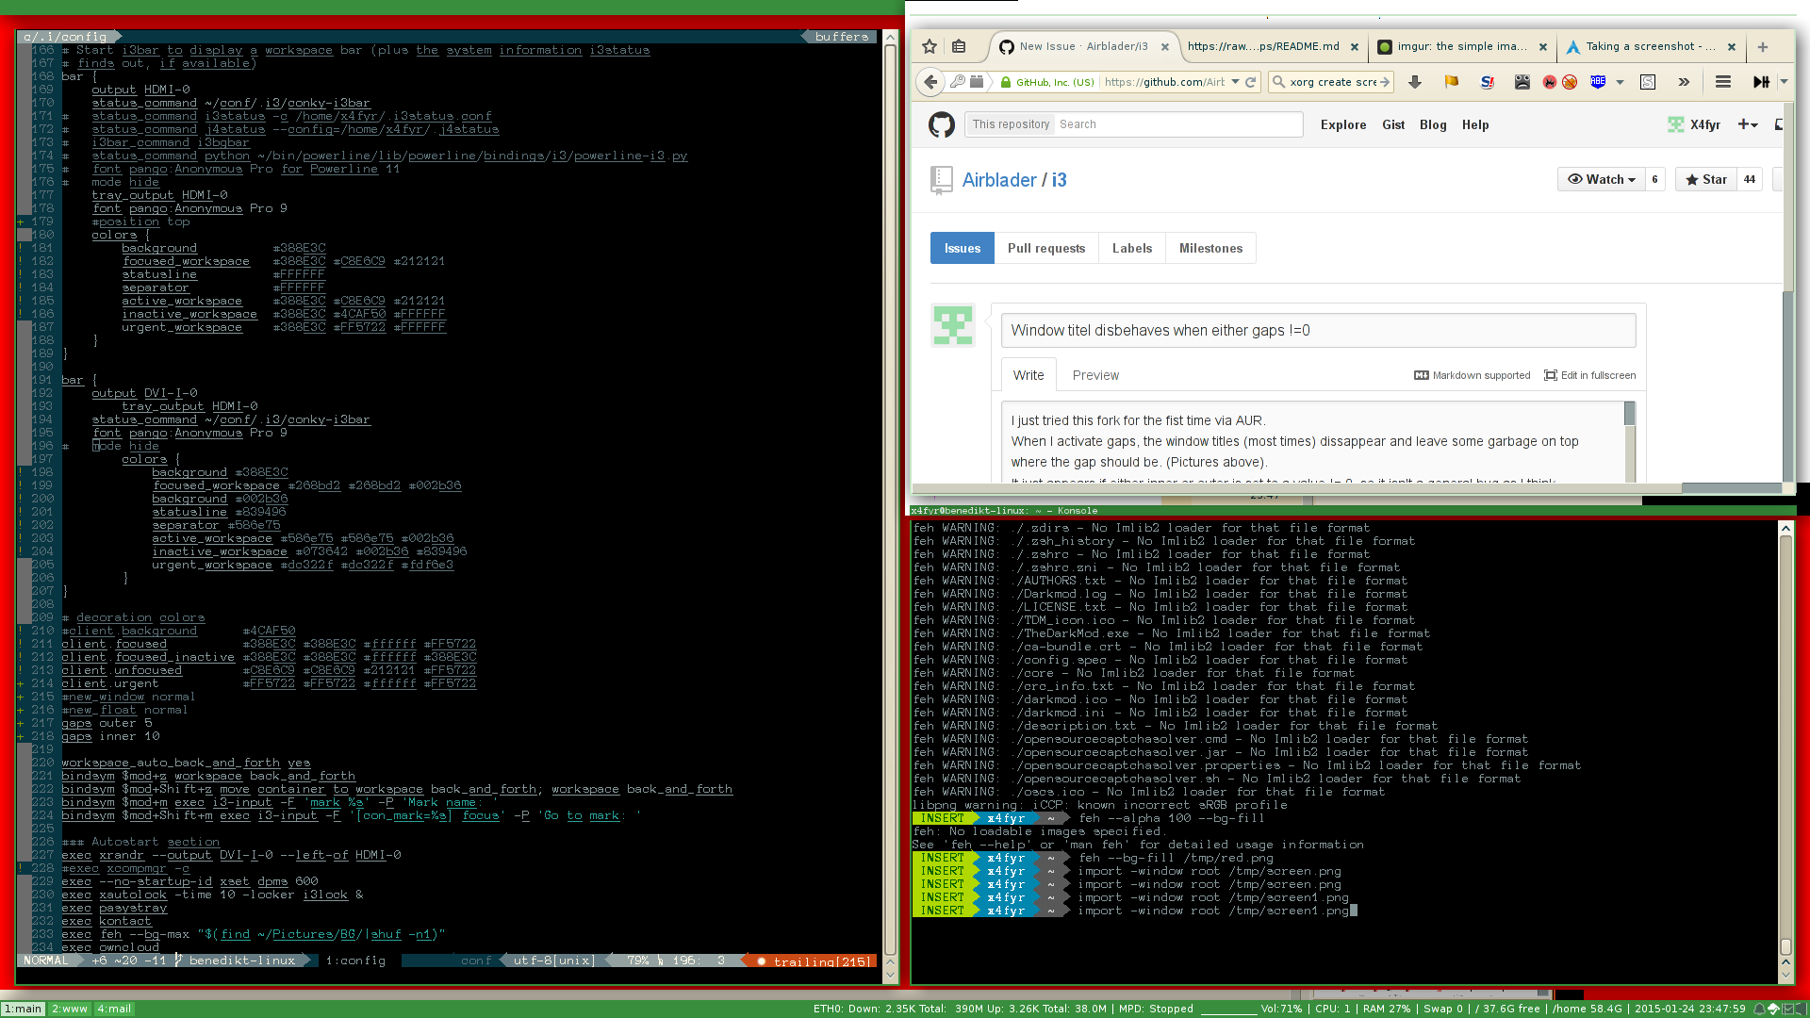Open the plus create-new dropdown

coord(1748,124)
